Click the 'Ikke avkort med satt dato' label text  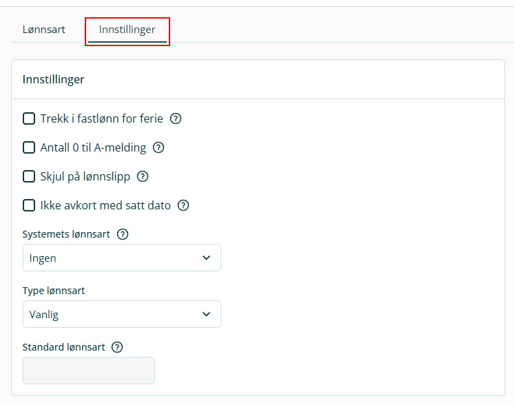[x=105, y=205]
